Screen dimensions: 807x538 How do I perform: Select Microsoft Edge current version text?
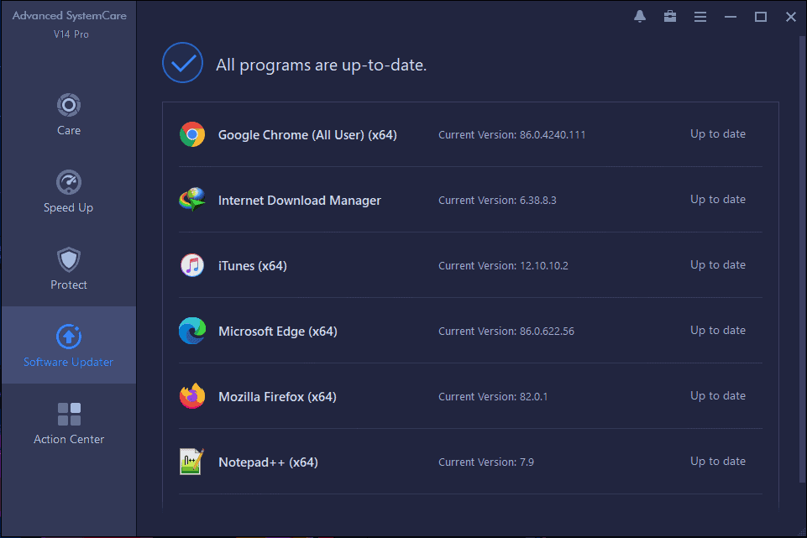tap(506, 332)
